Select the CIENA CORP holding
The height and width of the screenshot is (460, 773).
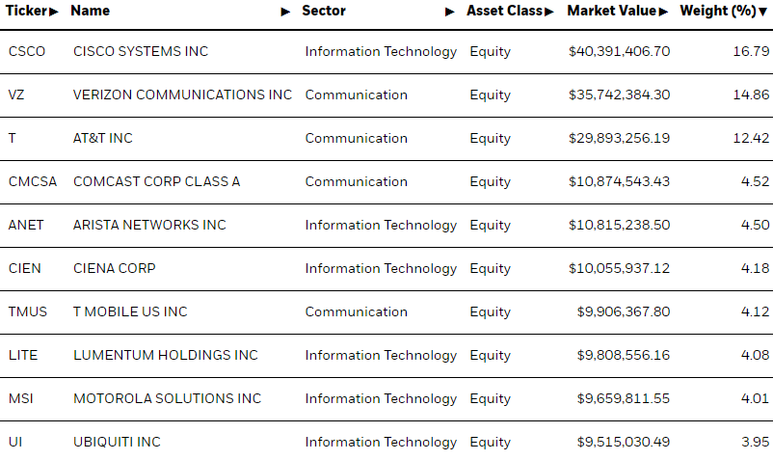click(115, 268)
